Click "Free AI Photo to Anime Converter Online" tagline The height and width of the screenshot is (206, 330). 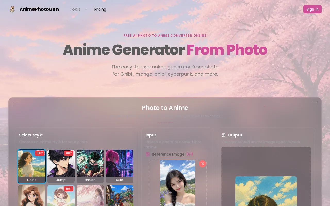point(165,36)
